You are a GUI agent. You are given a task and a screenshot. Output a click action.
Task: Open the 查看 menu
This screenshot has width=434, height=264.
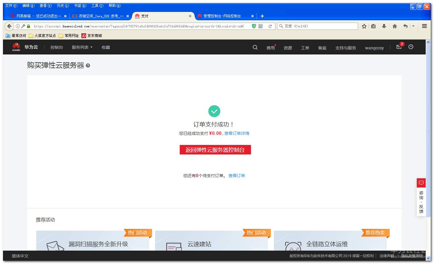[46, 6]
